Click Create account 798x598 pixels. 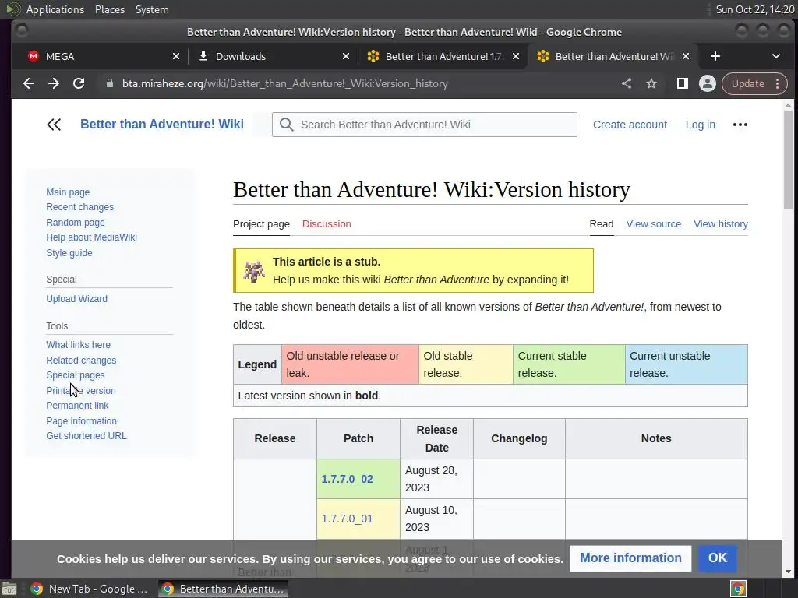point(630,125)
